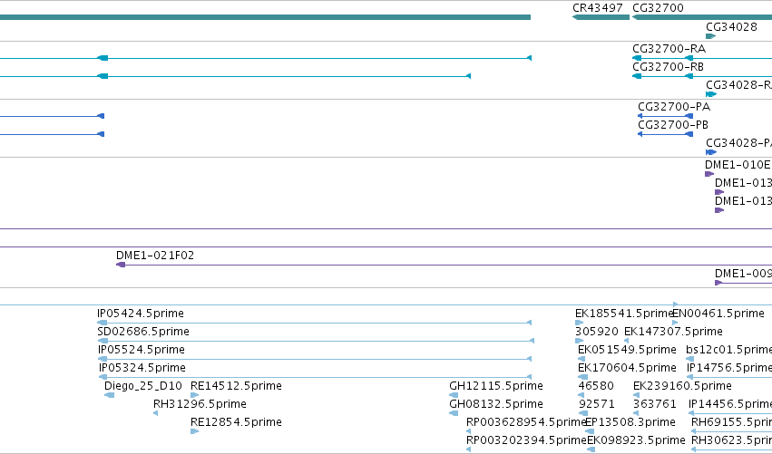Select the 92571 EST label
This screenshot has width=772, height=454.
click(597, 404)
